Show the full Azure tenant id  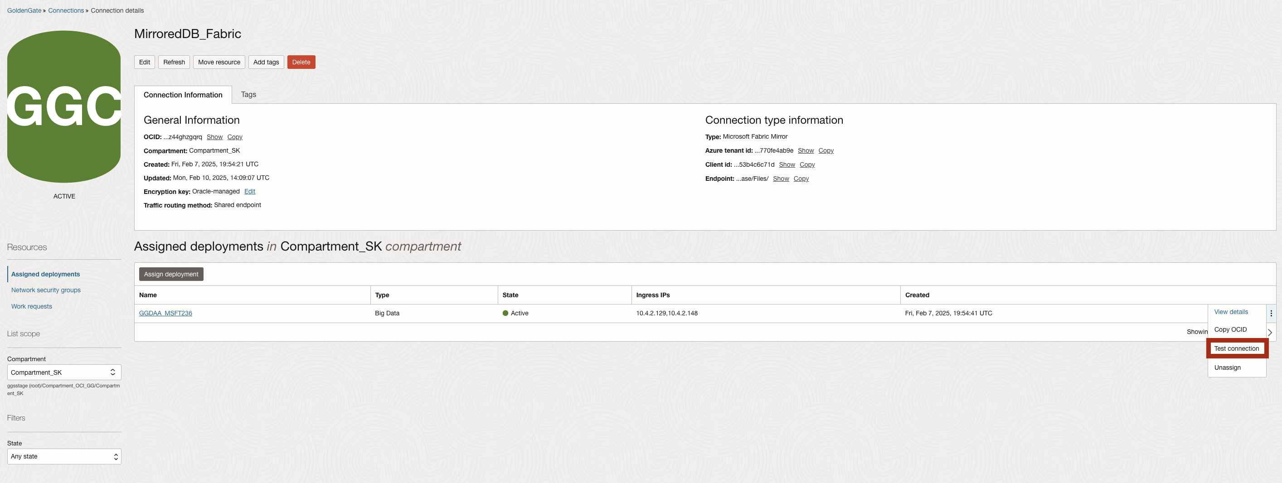click(805, 151)
